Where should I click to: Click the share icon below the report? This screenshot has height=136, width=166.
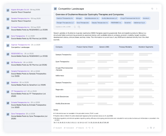click(92, 128)
